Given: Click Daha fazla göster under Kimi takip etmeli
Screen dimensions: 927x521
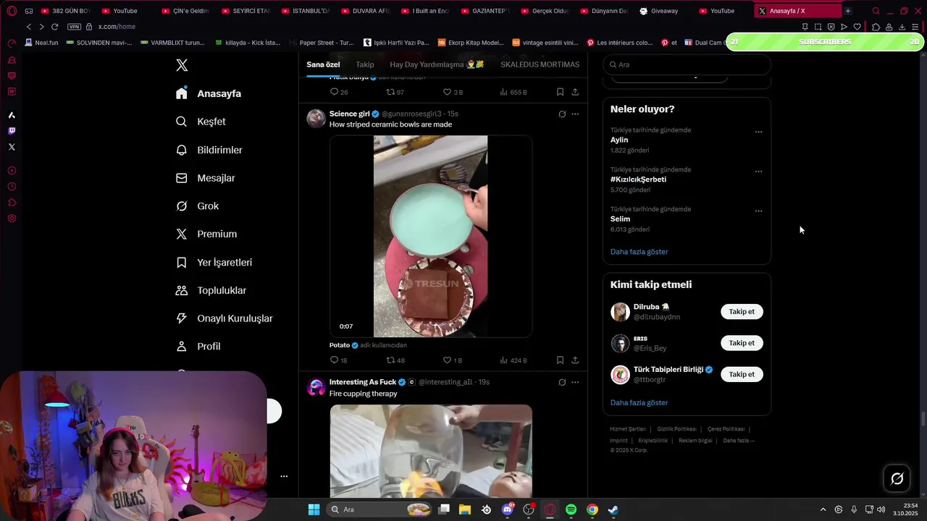Looking at the screenshot, I should coord(639,402).
